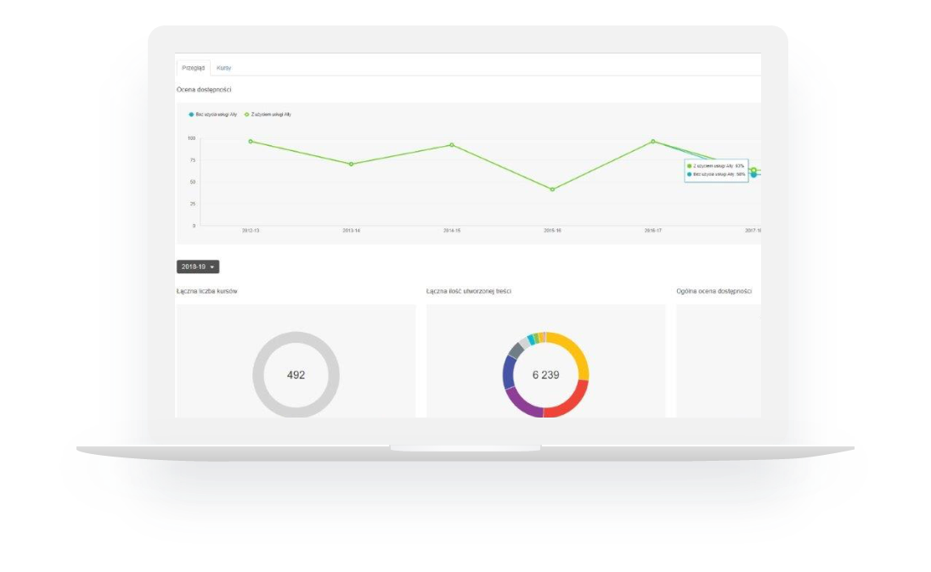Click the 2013-14 data point on chart

[x=351, y=164]
